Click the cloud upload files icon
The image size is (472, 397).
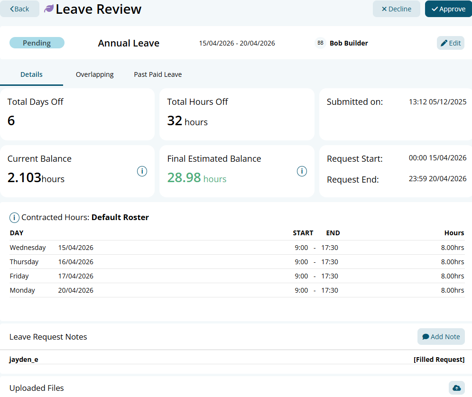tap(456, 388)
